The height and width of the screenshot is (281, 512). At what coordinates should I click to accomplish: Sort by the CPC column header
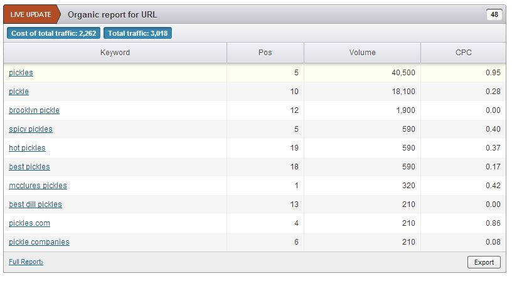tap(463, 53)
